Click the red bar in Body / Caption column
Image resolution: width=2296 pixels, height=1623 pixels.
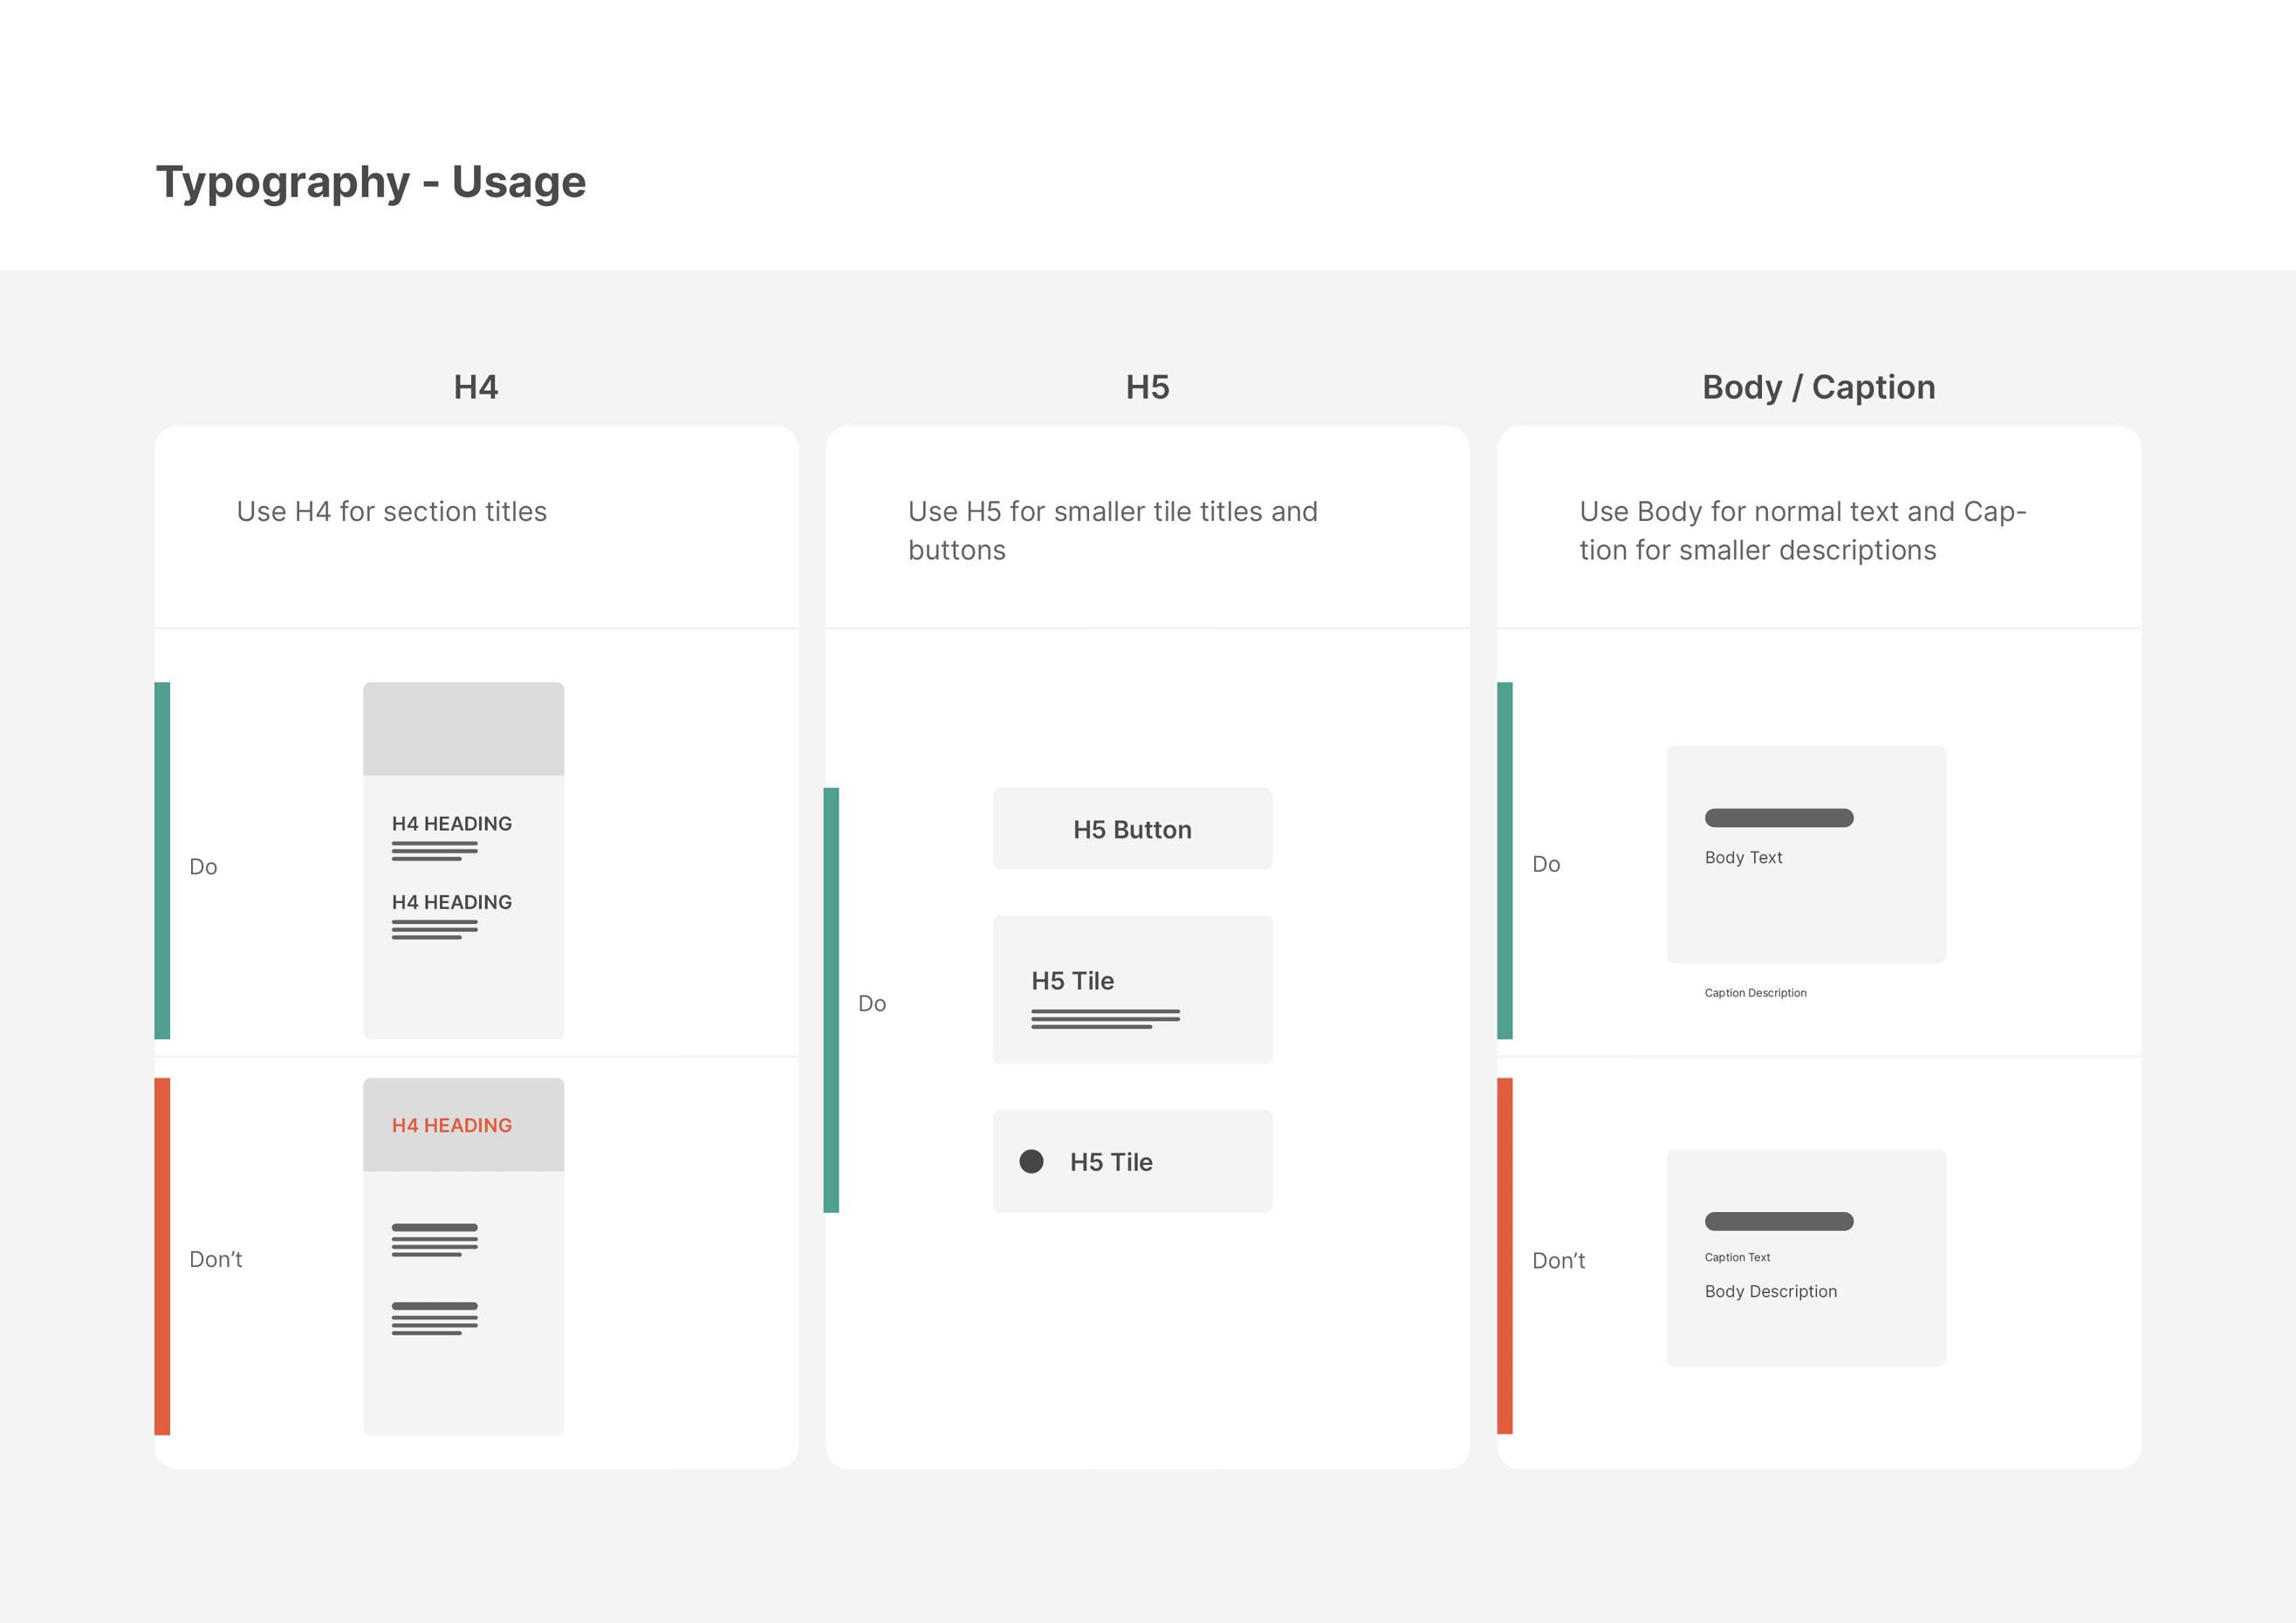tap(1504, 1256)
